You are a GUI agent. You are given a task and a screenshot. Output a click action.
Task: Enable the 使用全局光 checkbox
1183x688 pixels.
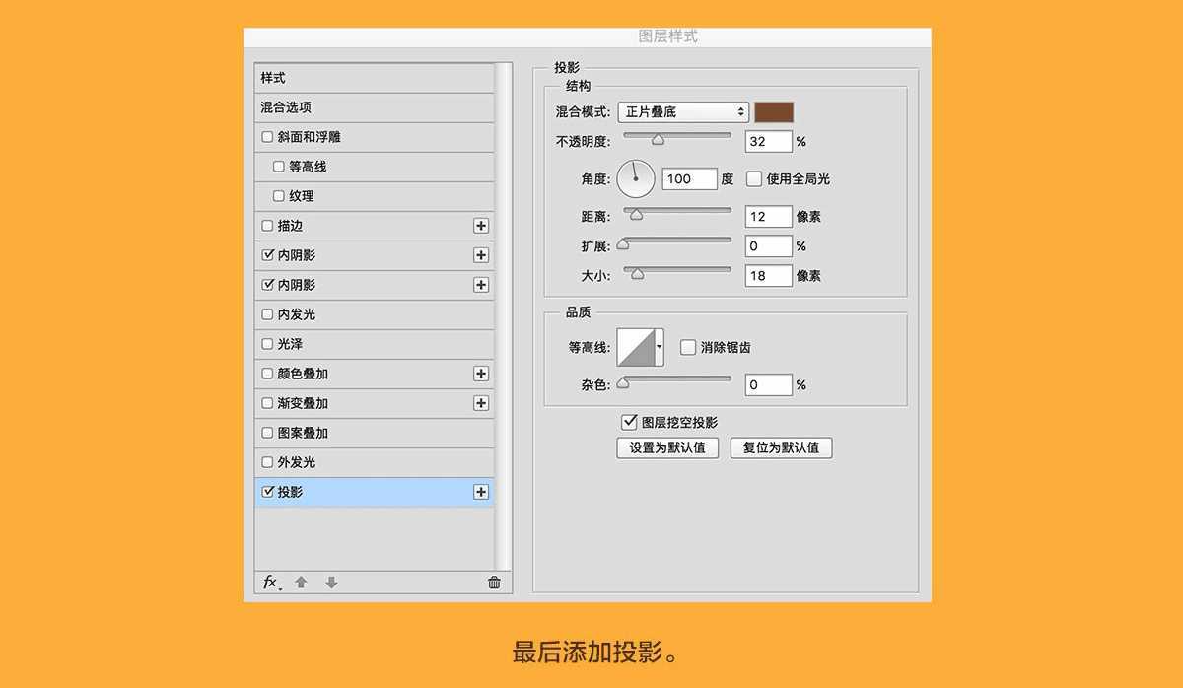click(x=753, y=177)
